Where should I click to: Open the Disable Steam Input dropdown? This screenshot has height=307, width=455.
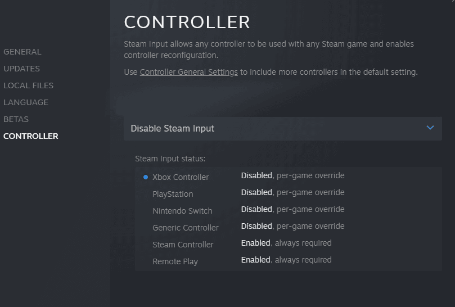tap(282, 128)
